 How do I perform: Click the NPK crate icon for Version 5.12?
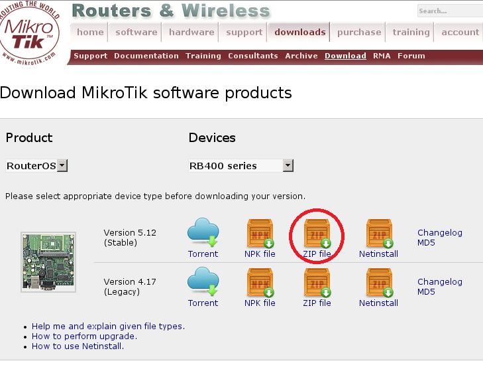tap(260, 233)
